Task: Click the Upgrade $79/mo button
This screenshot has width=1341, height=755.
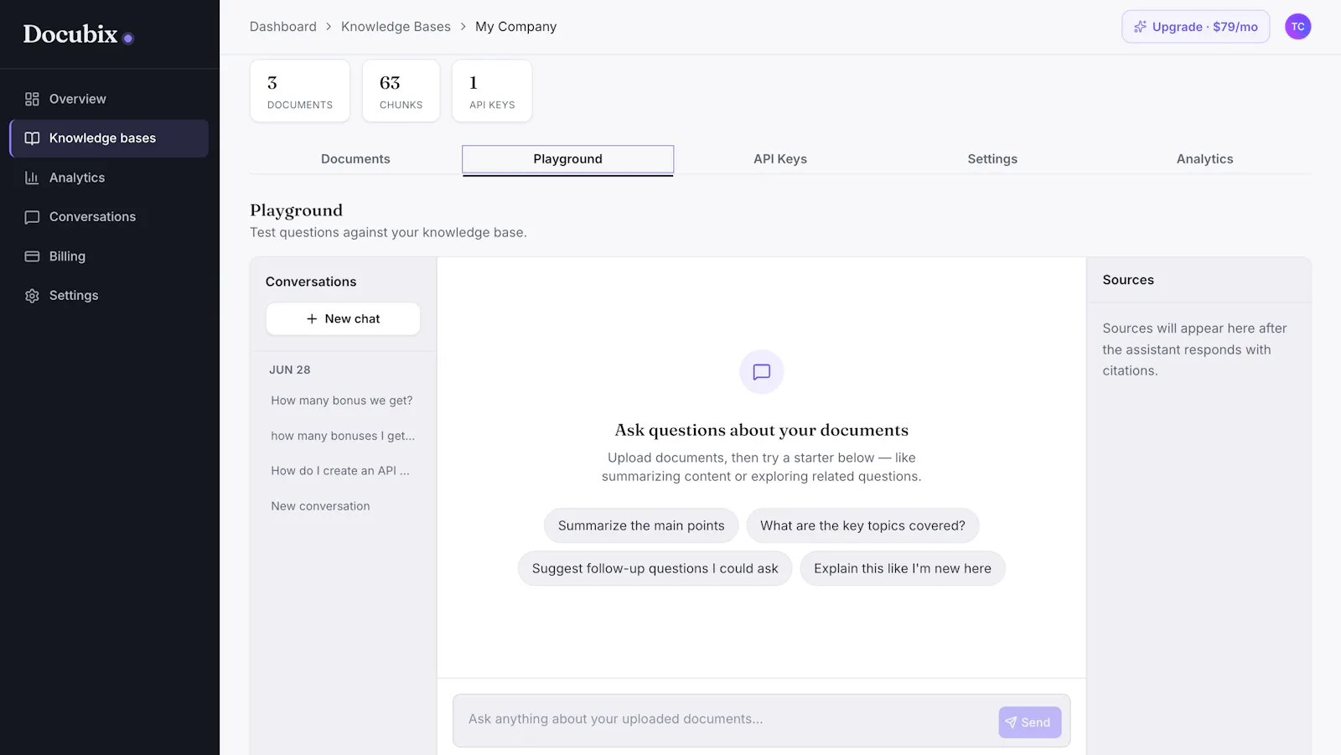Action: click(1196, 27)
